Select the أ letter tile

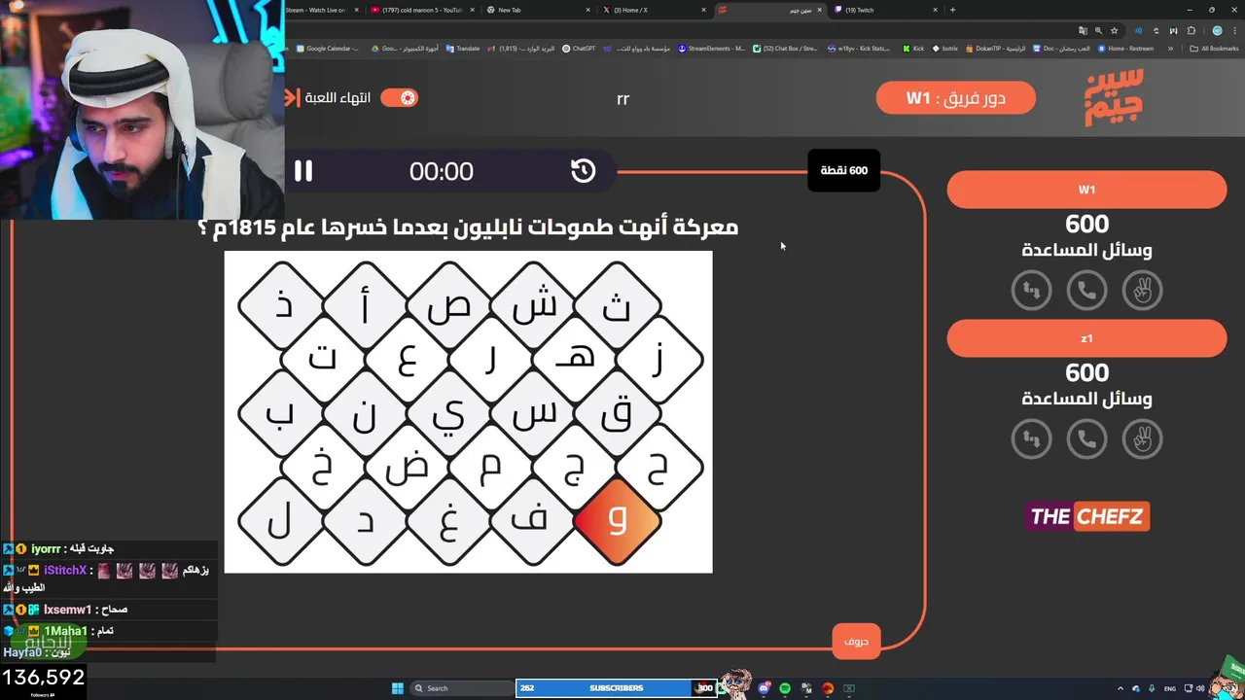point(365,306)
